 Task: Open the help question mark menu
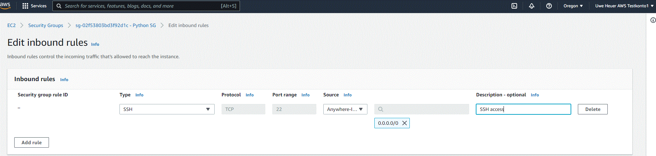(549, 6)
